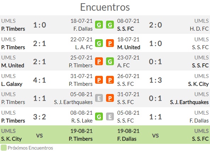The image size is (210, 151).
Task: Click orange P badge for 25-07-21 P. Timbers match
Action: (99, 62)
